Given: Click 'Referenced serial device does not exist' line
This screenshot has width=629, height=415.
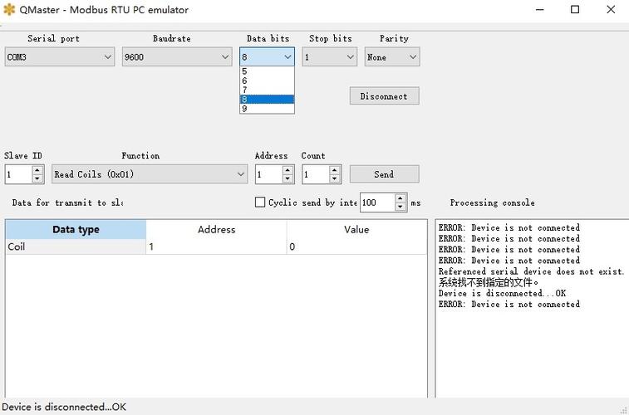Looking at the screenshot, I should 531,271.
